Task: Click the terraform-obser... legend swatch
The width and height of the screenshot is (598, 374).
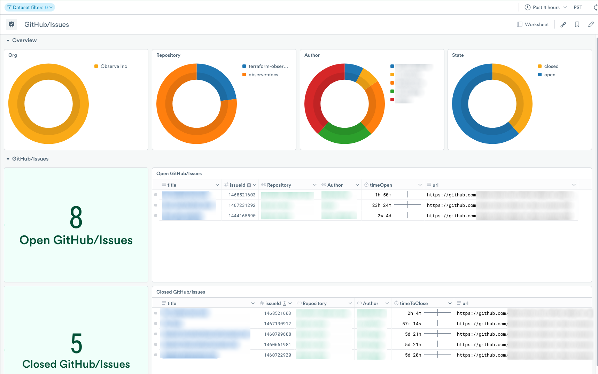Action: (x=244, y=66)
